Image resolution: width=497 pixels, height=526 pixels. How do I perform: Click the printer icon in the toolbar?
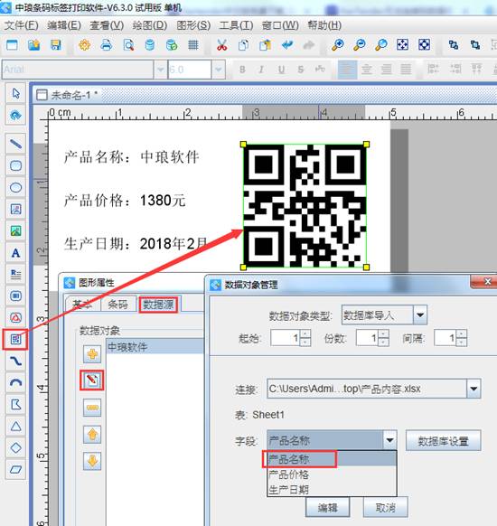click(107, 44)
